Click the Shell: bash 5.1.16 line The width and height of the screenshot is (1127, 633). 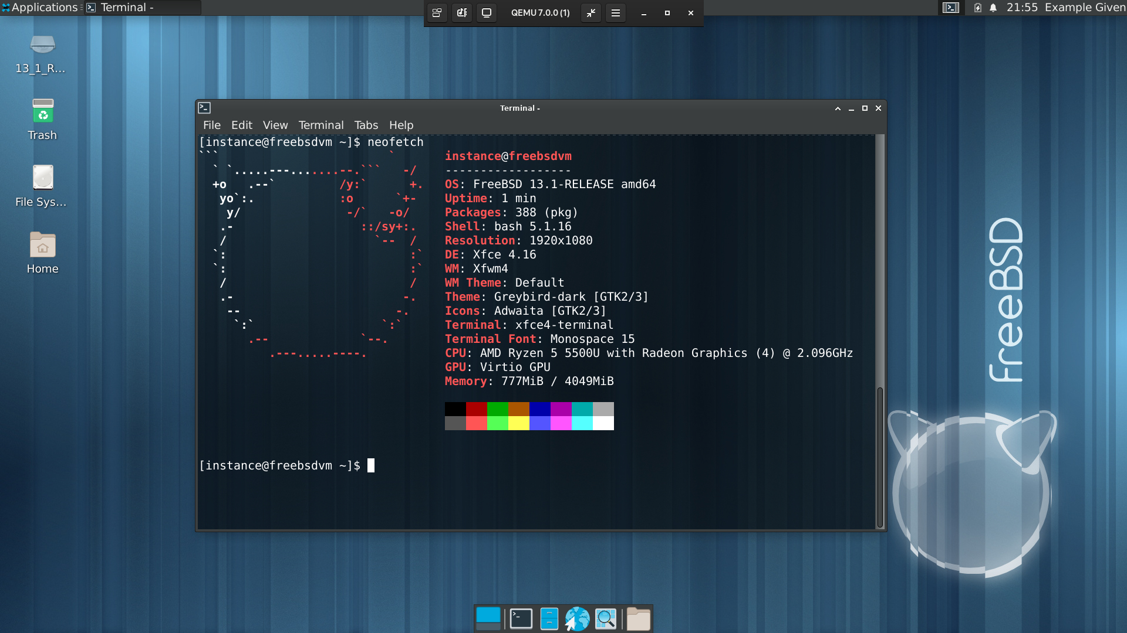508,227
